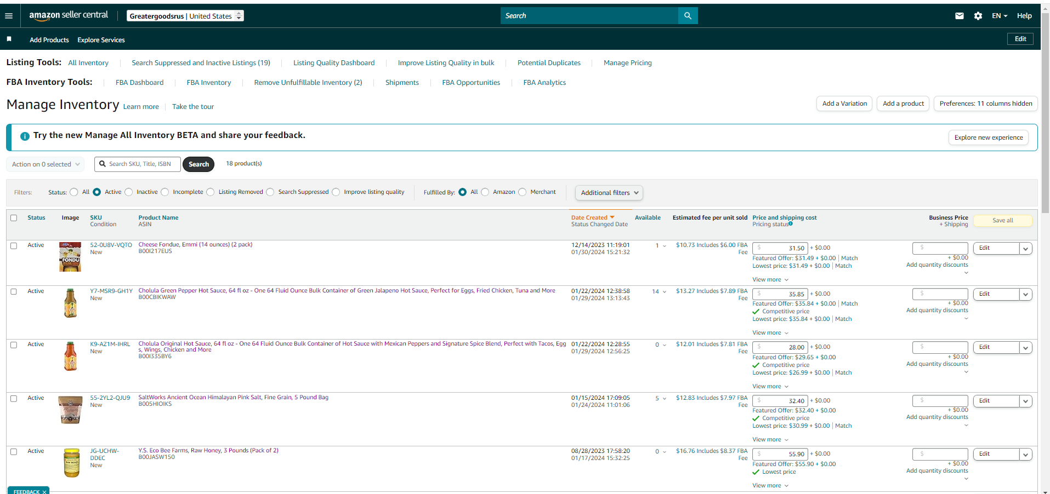Screen dimensions: 1050x494
Task: Open Y.S. Eco Bee Honey thumbnail
Action: (x=71, y=463)
